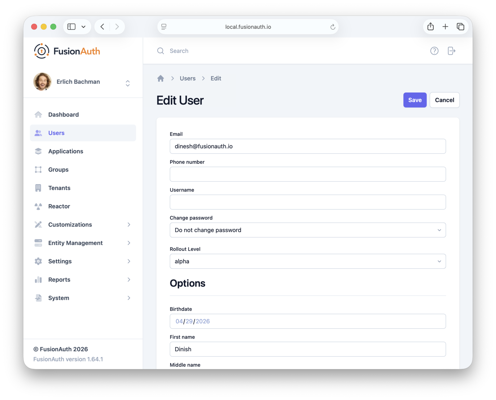Click the Username field

tap(308, 202)
